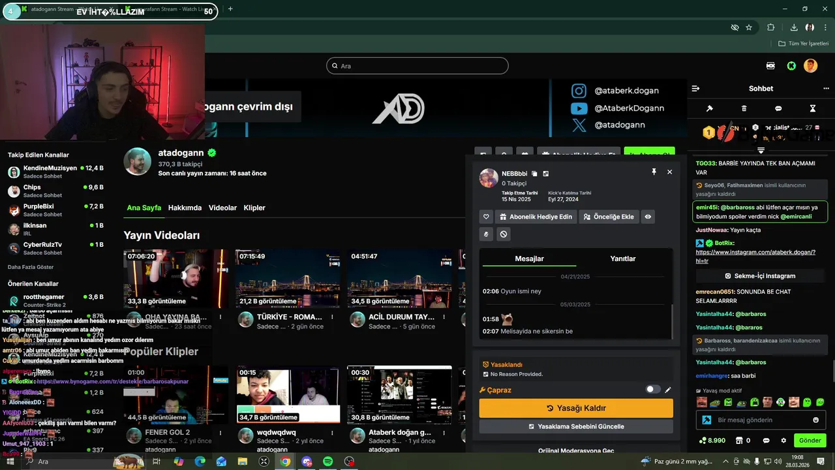Open options menu for TÜRKİYE - ROMA video
835x470 pixels.
(x=333, y=317)
